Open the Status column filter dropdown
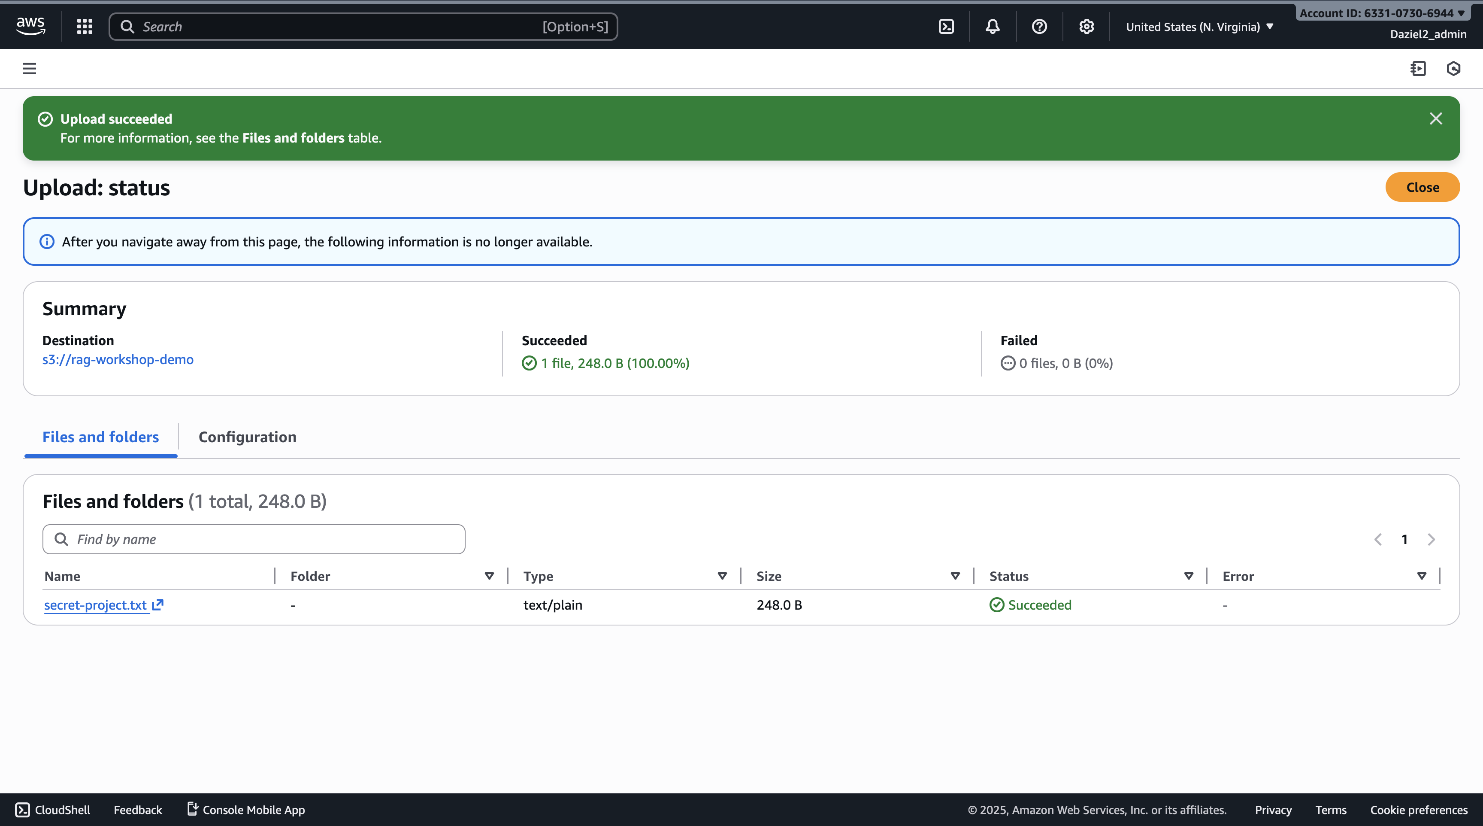This screenshot has height=826, width=1483. click(x=1188, y=575)
